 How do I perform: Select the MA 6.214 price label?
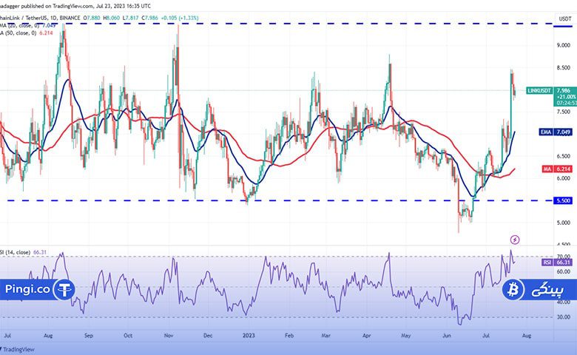point(557,169)
